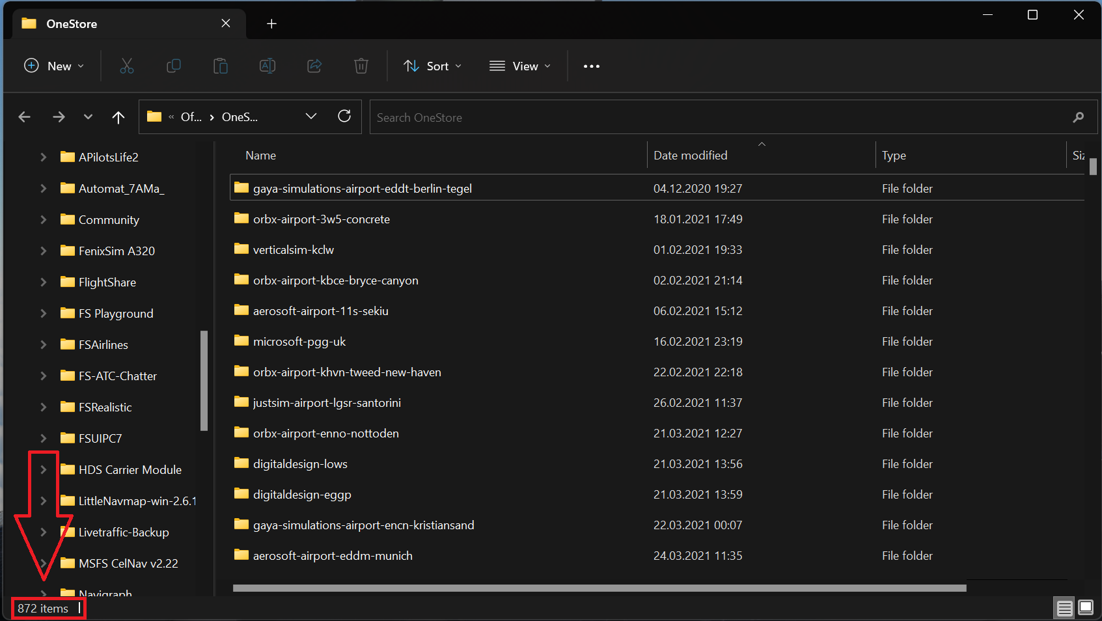Click the Copy icon in toolbar
1102x621 pixels.
[174, 66]
